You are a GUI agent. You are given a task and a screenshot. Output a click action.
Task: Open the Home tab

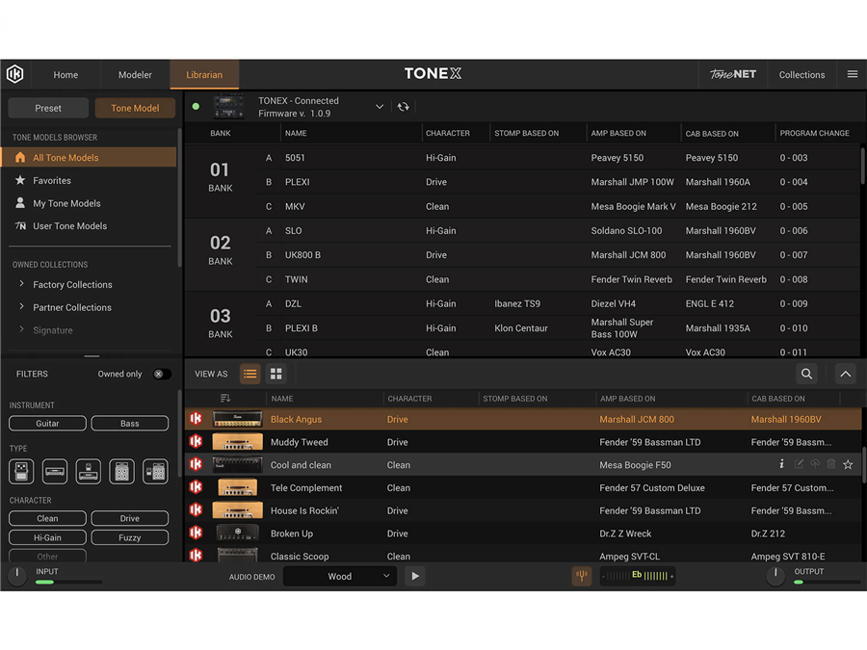[66, 74]
